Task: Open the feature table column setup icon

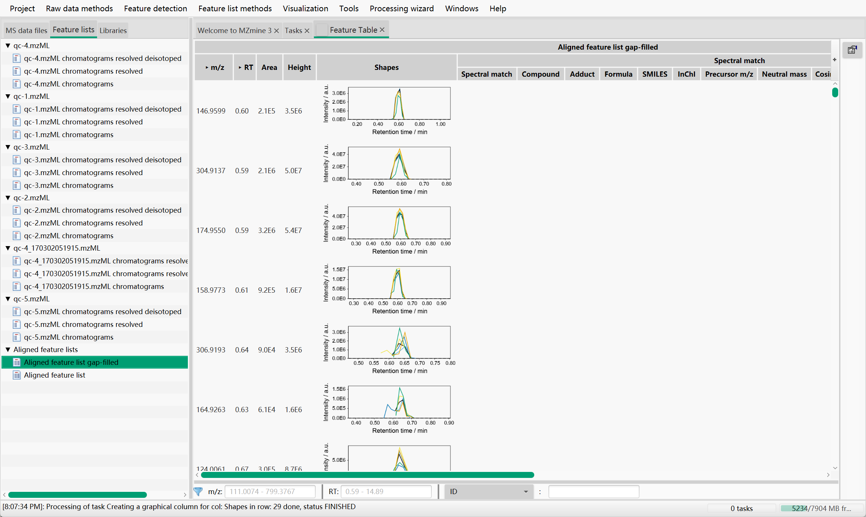Action: click(852, 50)
